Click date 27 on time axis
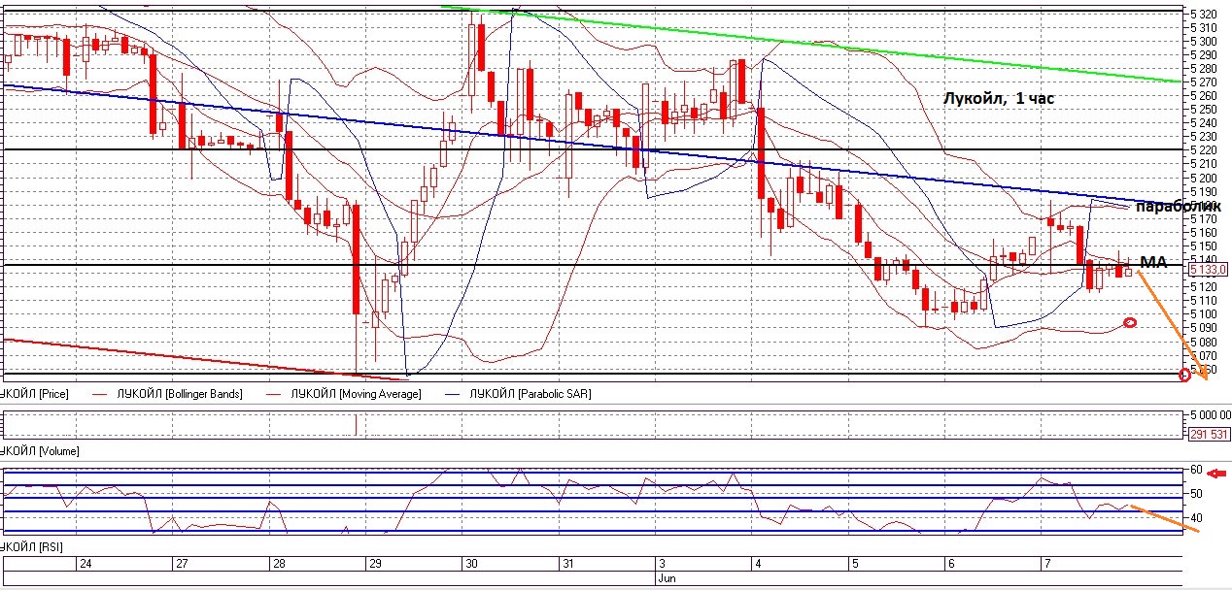This screenshot has width=1232, height=590. (x=183, y=563)
